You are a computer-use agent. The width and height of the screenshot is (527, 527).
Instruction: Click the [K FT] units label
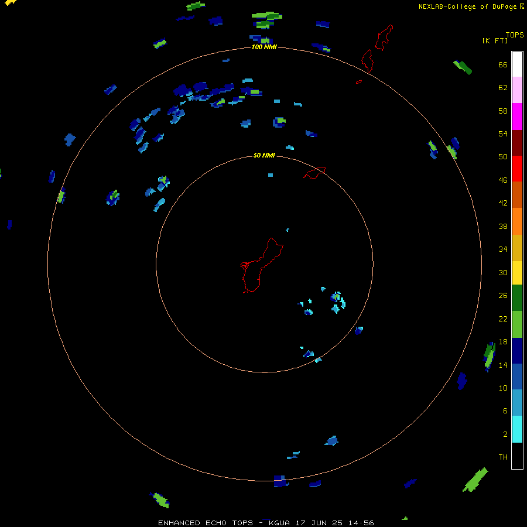pyautogui.click(x=495, y=40)
